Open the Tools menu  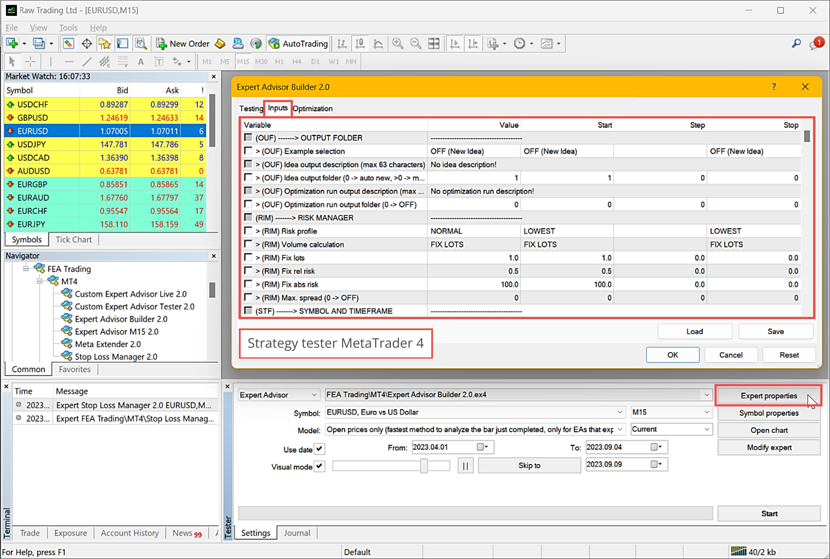point(69,28)
